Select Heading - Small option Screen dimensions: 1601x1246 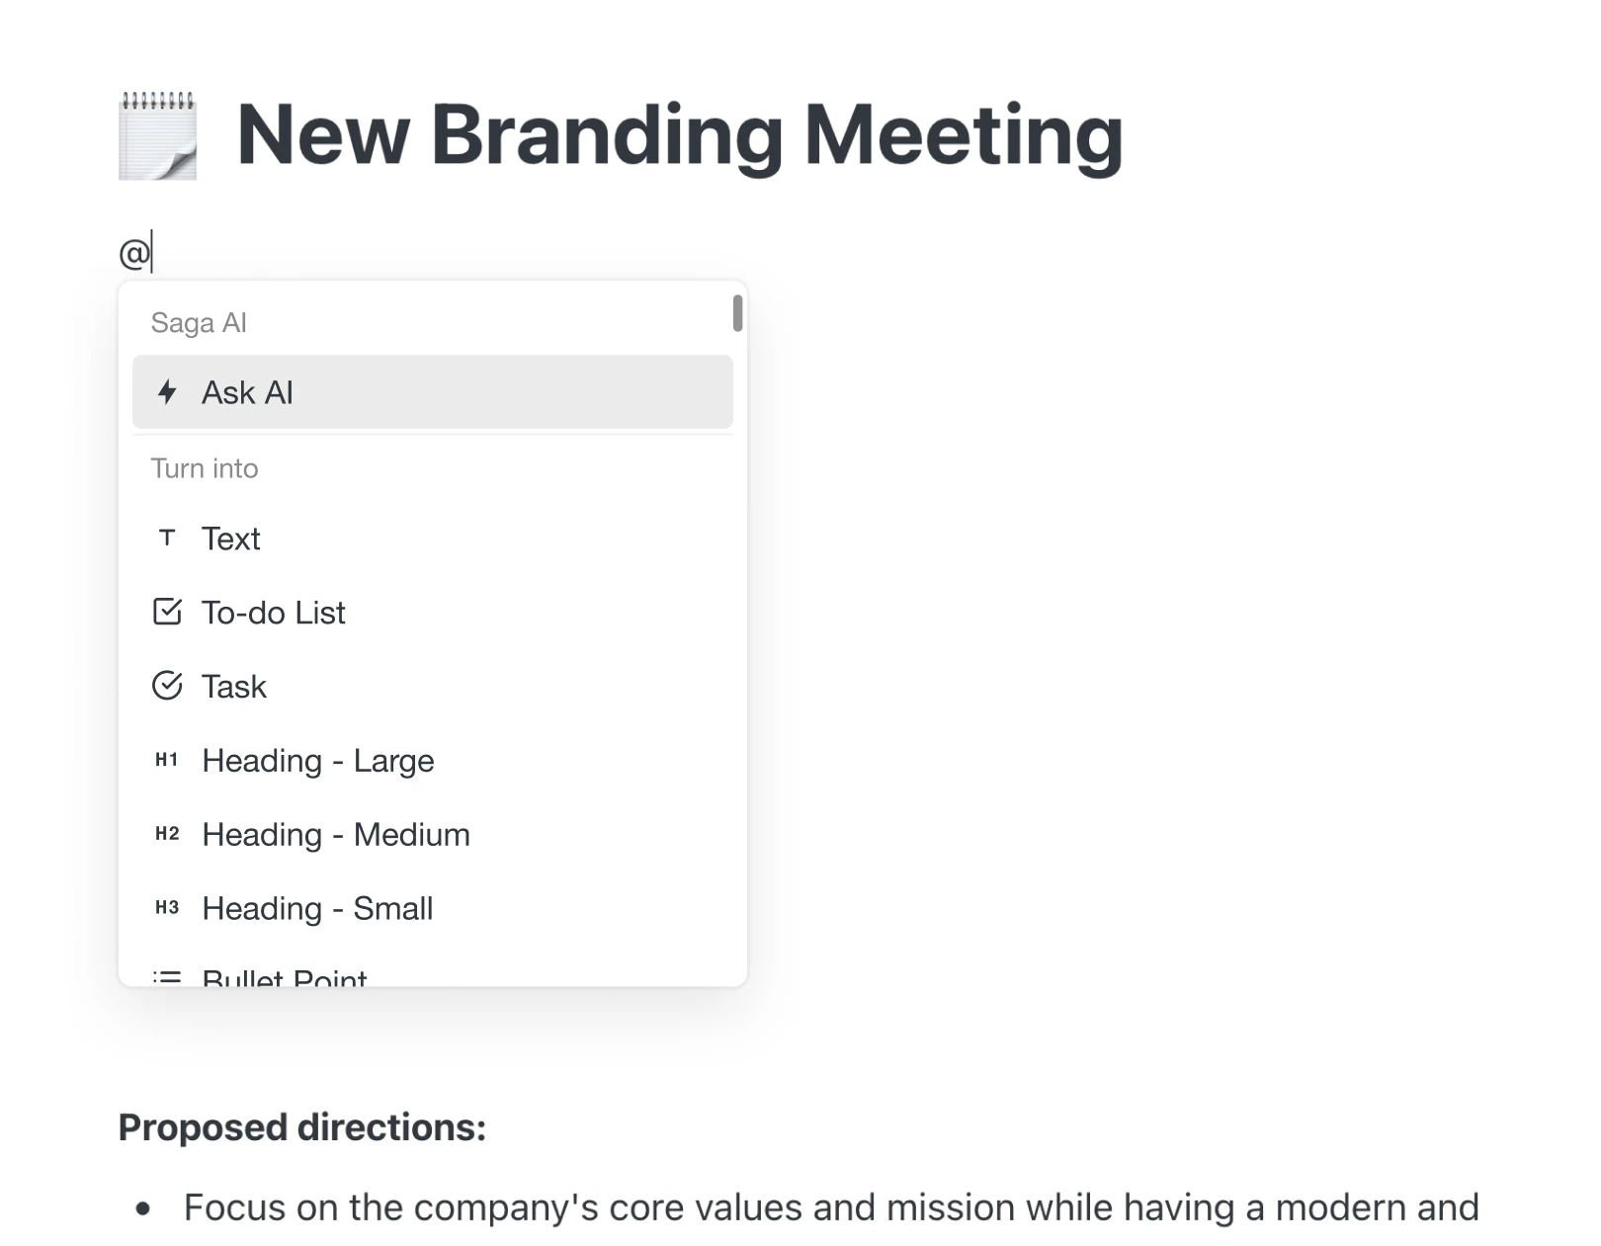click(317, 909)
